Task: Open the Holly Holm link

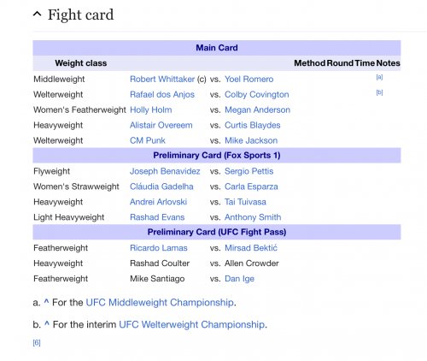Action: 150,109
